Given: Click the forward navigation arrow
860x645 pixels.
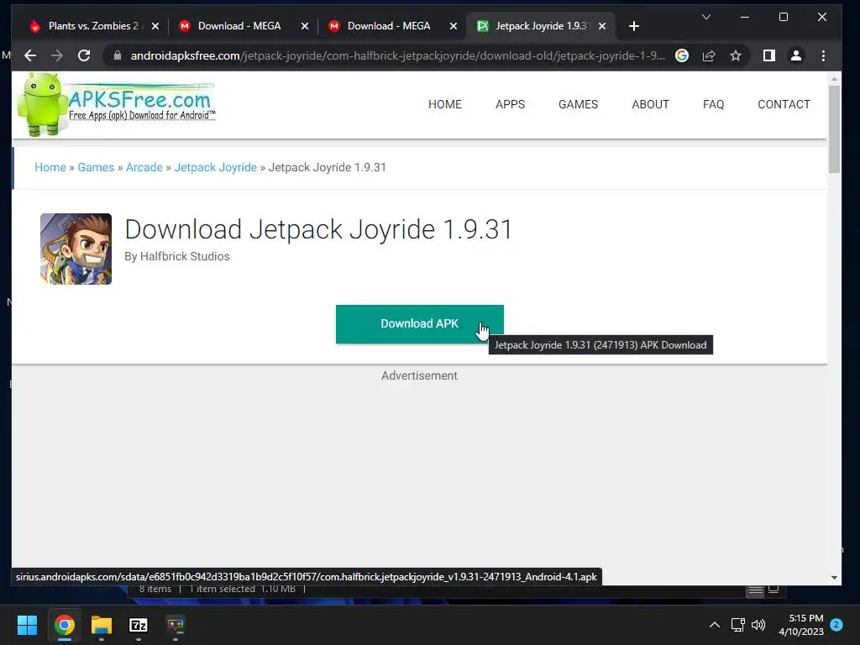Looking at the screenshot, I should [57, 55].
